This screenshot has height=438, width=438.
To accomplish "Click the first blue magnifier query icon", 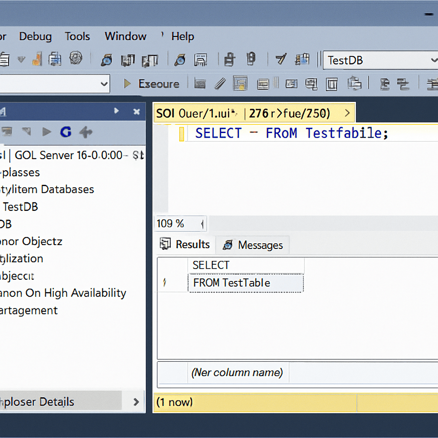I will 107,60.
